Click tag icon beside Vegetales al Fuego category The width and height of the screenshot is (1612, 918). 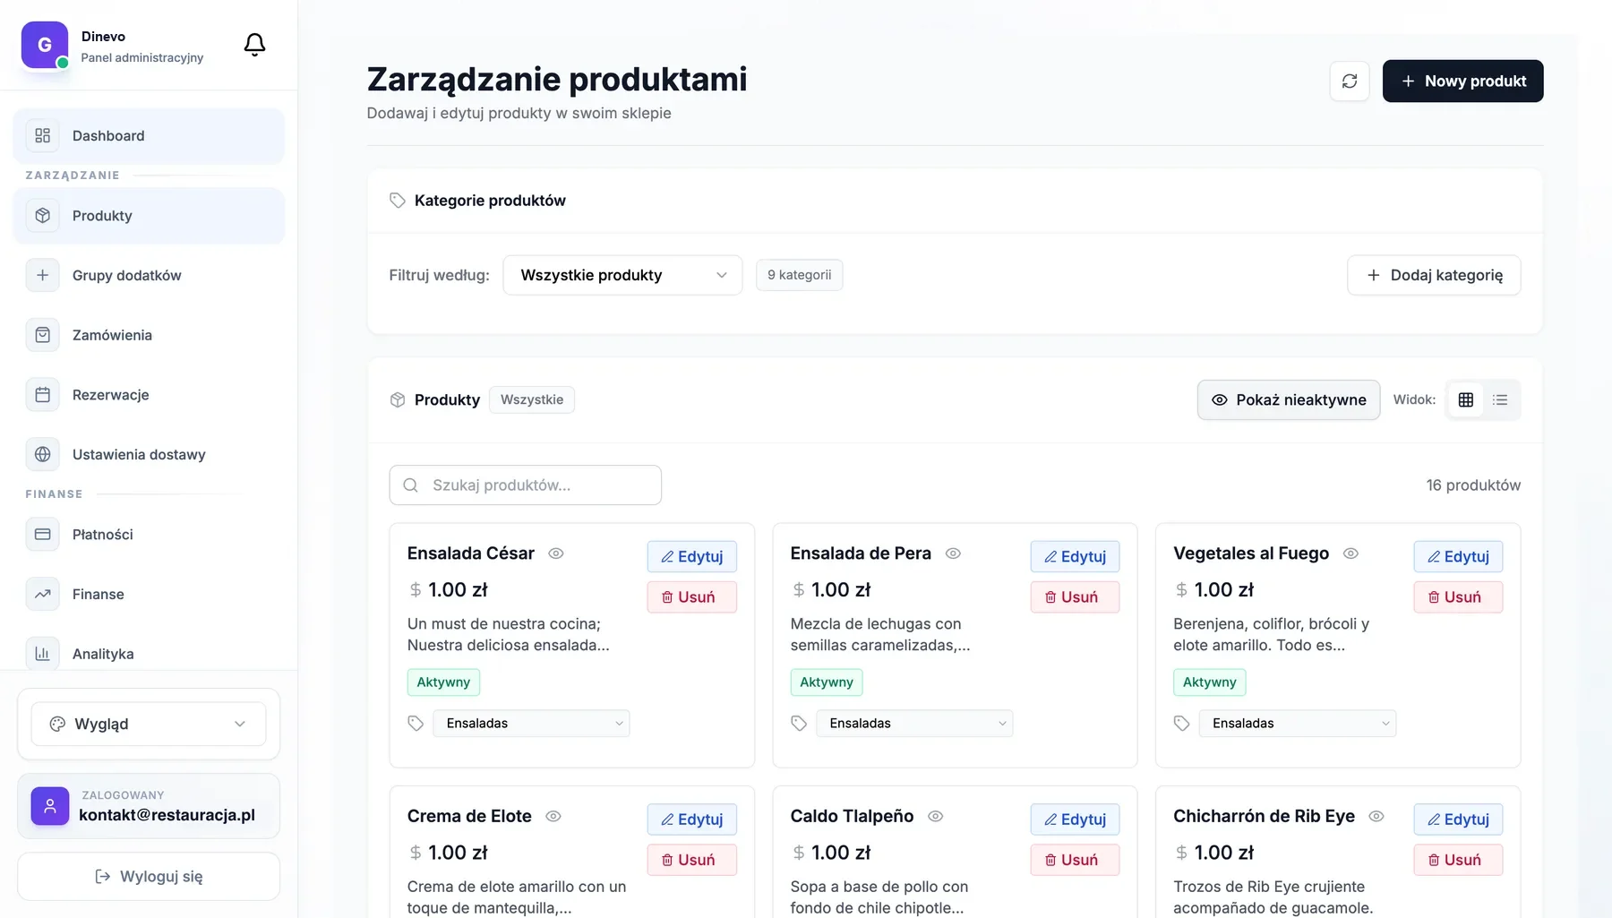pyautogui.click(x=1182, y=724)
